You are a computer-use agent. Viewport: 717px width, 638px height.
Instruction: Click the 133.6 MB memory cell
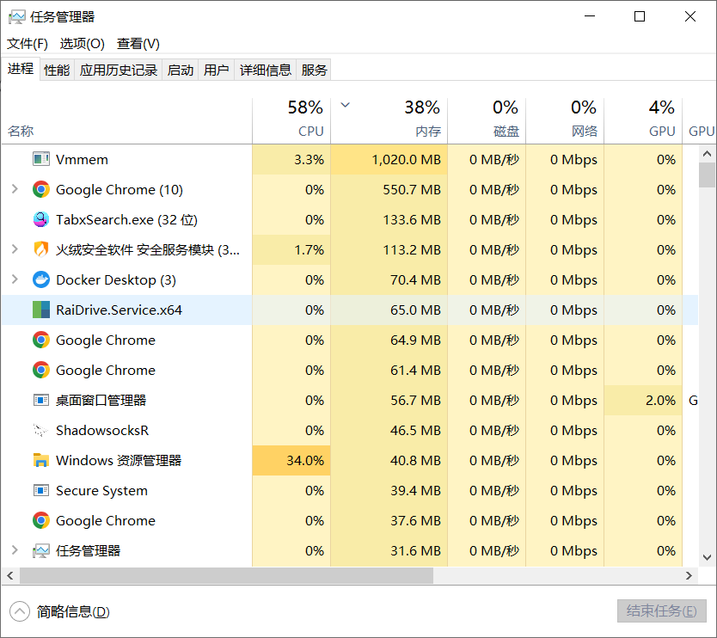pos(389,219)
